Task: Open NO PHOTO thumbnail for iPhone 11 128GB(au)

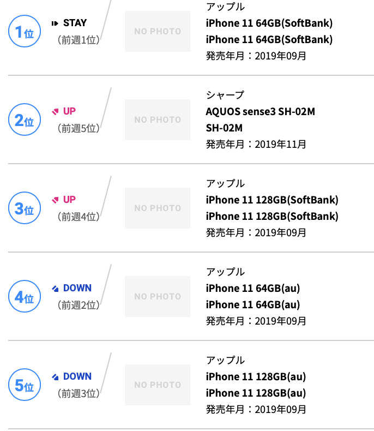Action: (x=158, y=385)
